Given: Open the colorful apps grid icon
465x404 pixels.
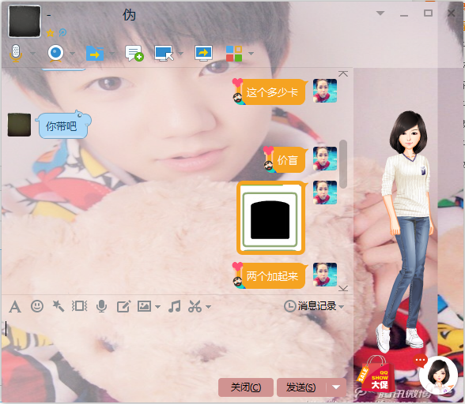Looking at the screenshot, I should (x=234, y=54).
